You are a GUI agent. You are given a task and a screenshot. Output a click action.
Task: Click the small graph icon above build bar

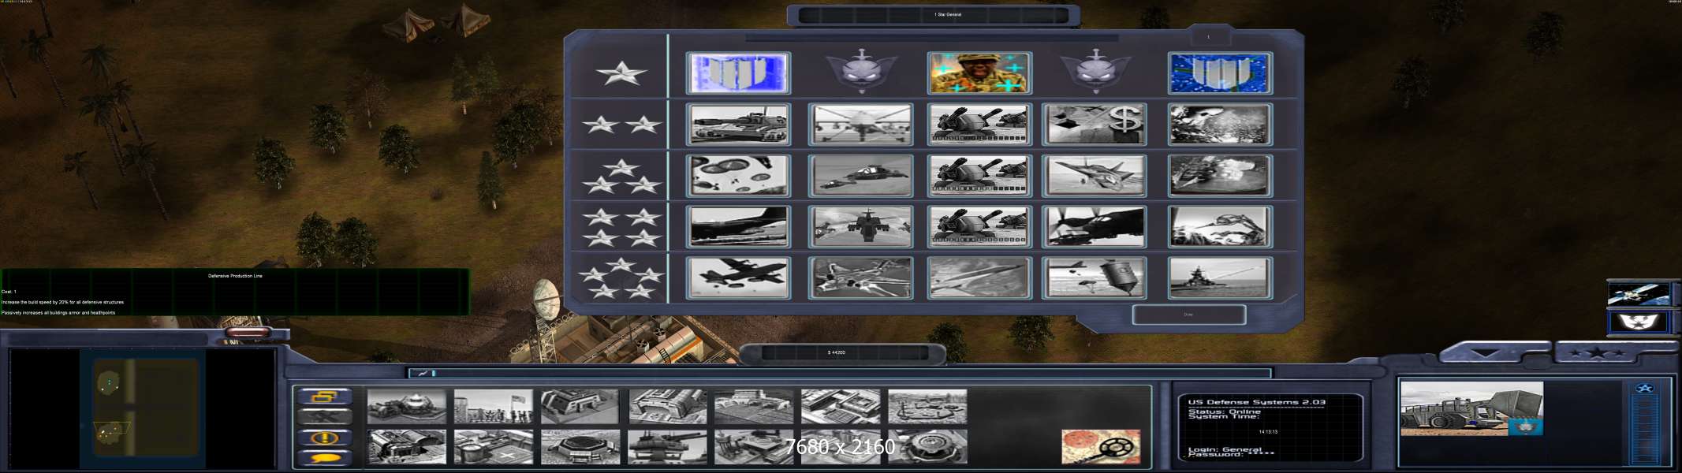click(423, 373)
